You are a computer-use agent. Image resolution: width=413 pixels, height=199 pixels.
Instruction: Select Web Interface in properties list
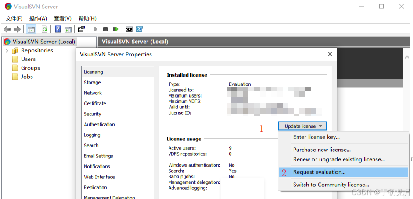[x=118, y=177]
